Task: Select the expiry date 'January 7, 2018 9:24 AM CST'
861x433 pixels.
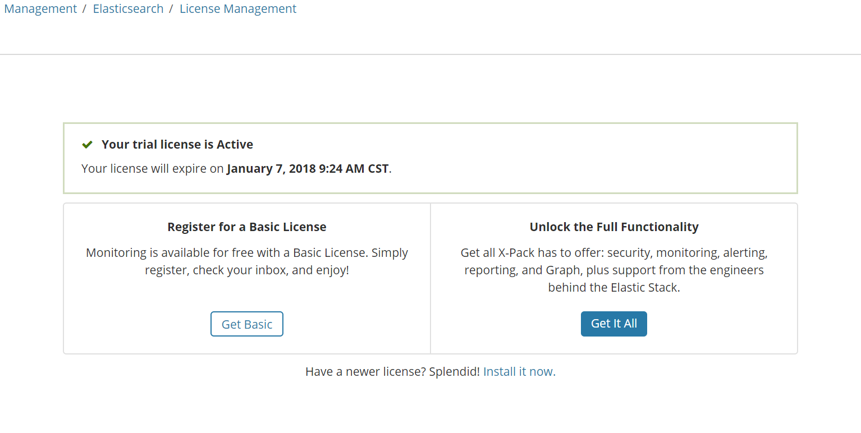Action: [308, 169]
